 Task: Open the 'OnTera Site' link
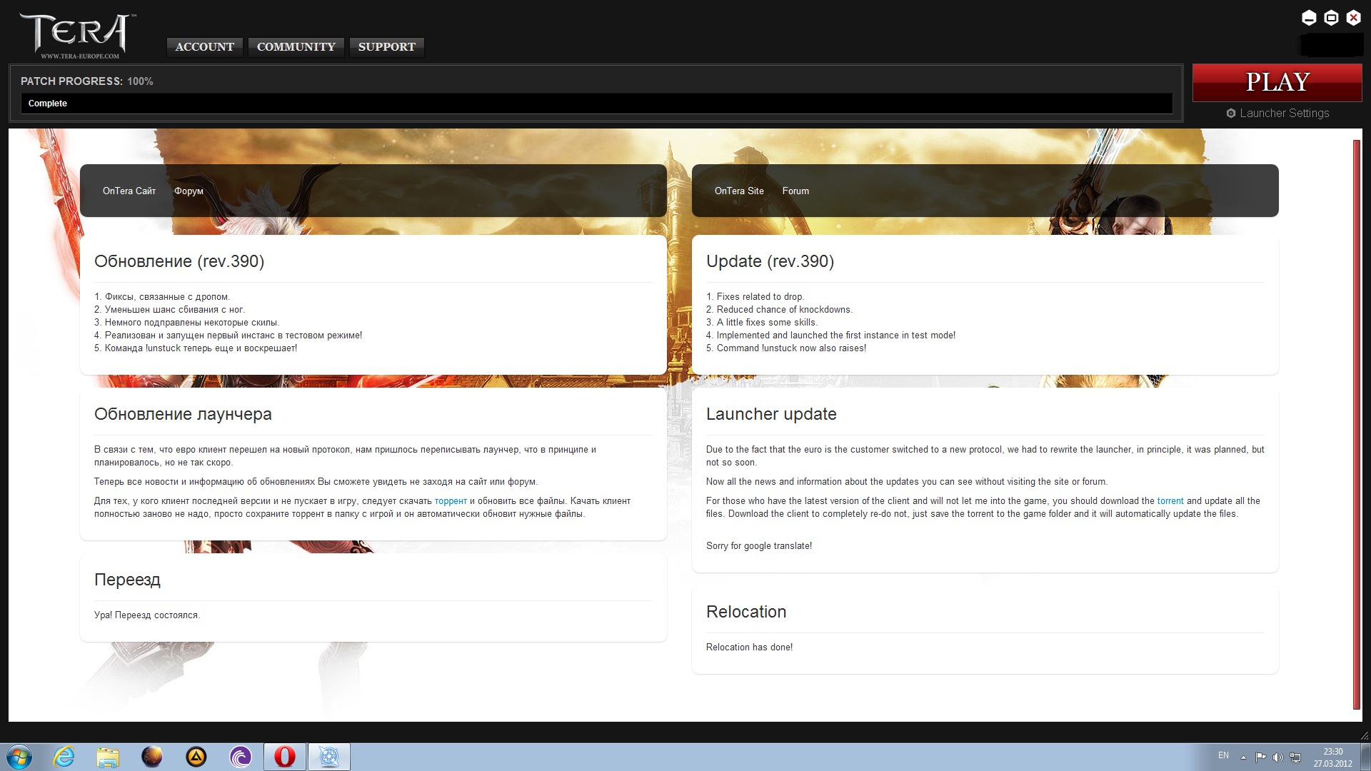point(739,191)
